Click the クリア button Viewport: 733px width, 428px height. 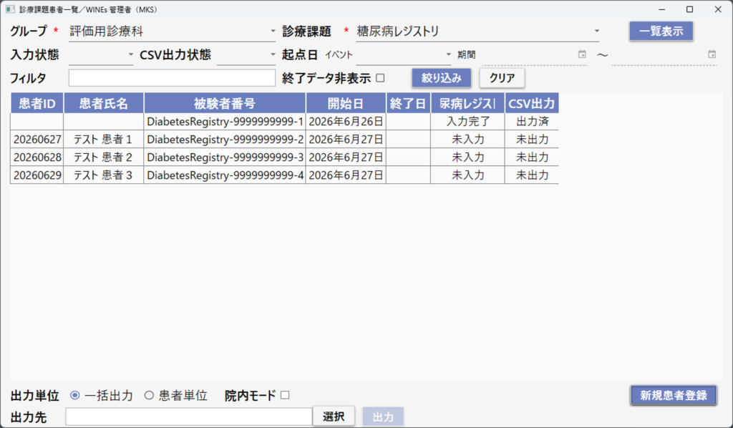[502, 78]
